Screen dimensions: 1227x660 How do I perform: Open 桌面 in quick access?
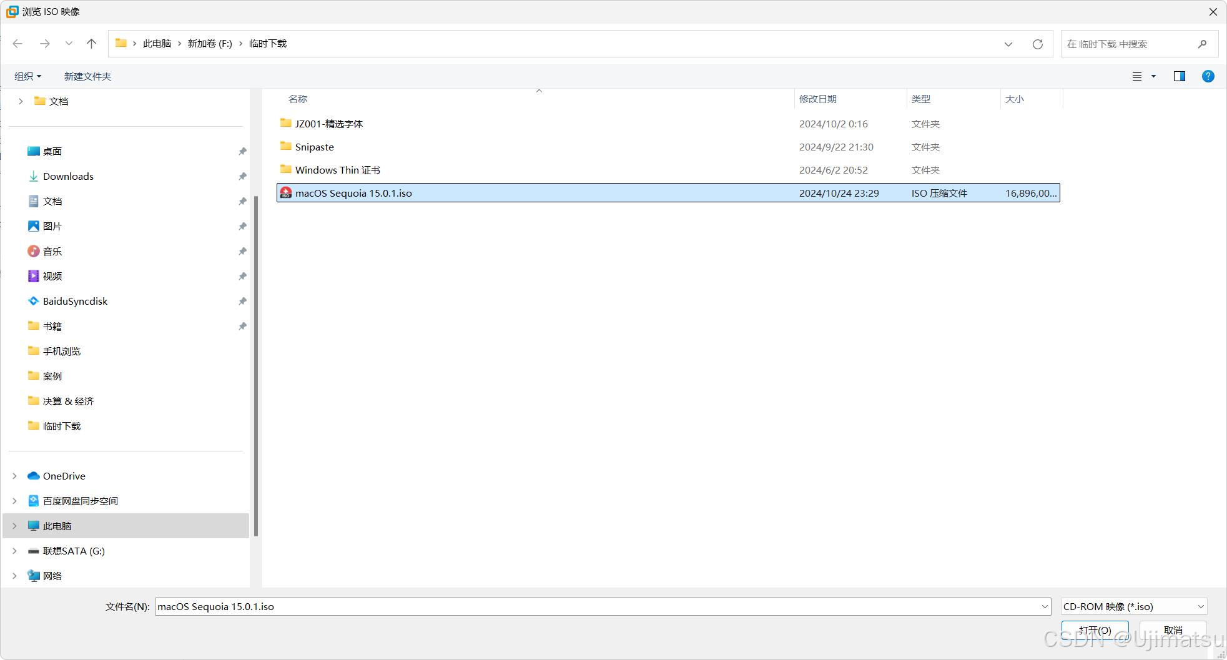click(52, 151)
